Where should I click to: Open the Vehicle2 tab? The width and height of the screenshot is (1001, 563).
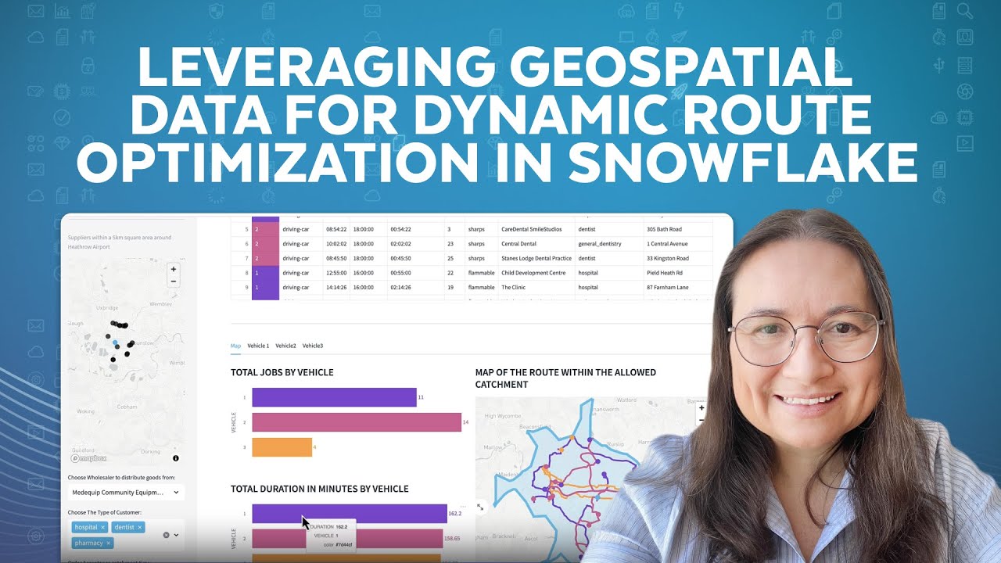click(285, 346)
